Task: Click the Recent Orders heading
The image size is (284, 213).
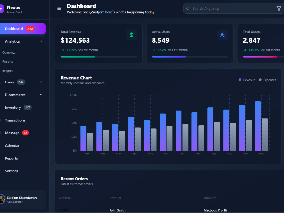Action: (74, 179)
